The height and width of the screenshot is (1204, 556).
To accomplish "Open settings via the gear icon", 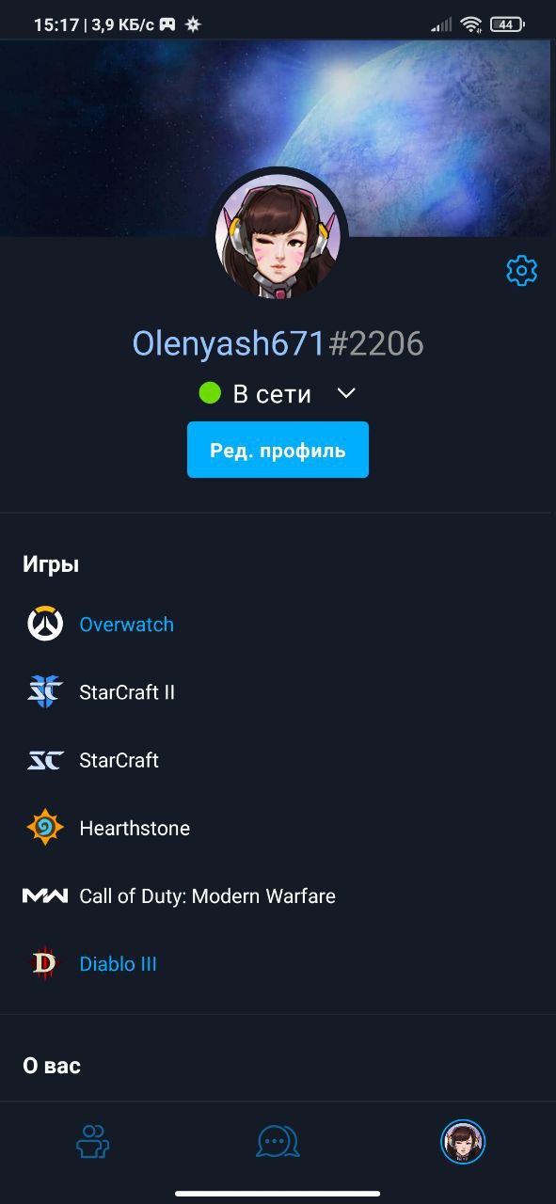I will (x=521, y=271).
